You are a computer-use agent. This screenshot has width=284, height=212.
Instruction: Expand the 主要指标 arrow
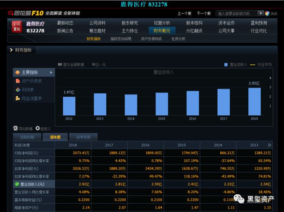tap(51, 73)
